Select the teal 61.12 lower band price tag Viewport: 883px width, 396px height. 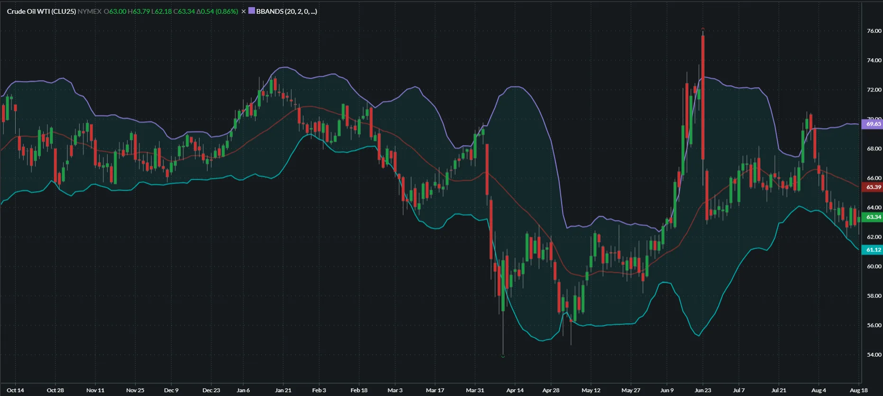(x=873, y=250)
